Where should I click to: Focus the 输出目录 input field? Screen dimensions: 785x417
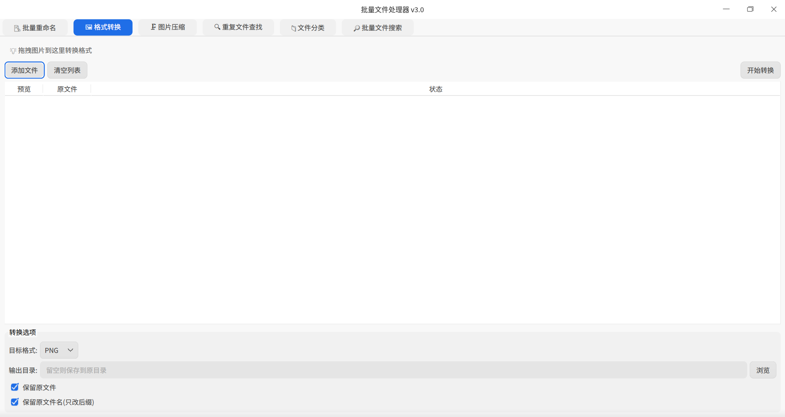(393, 370)
